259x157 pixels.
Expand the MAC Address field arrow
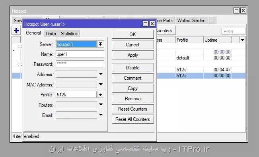[101, 84]
